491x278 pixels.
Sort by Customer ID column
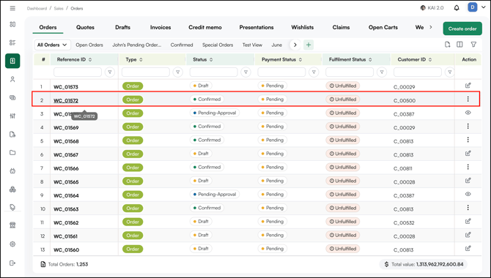(x=430, y=59)
